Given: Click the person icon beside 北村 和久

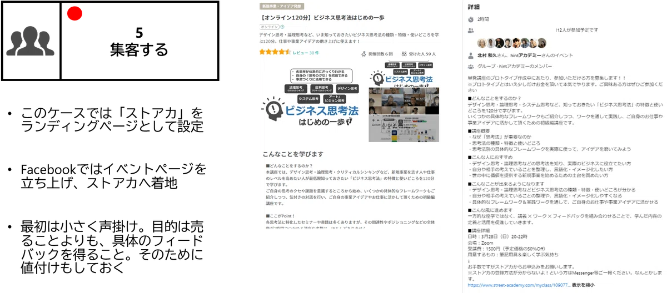Looking at the screenshot, I should point(470,55).
